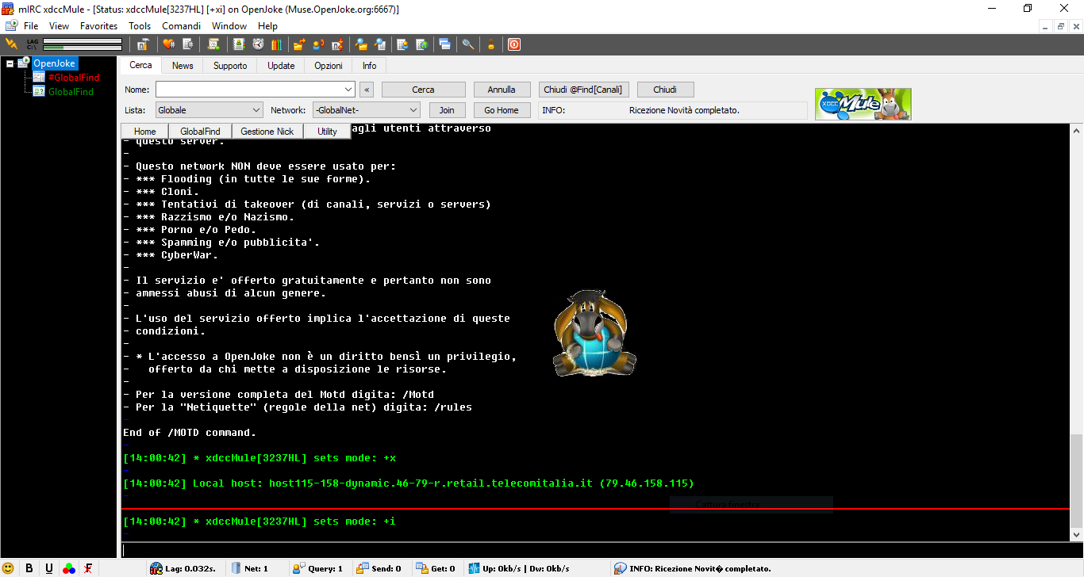1084x577 pixels.
Task: Click the Cerca search button
Action: pos(423,90)
